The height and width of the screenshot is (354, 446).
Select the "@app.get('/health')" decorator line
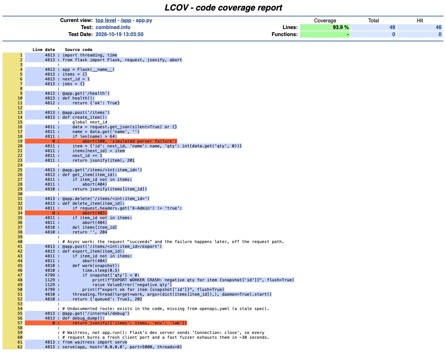tap(86, 93)
